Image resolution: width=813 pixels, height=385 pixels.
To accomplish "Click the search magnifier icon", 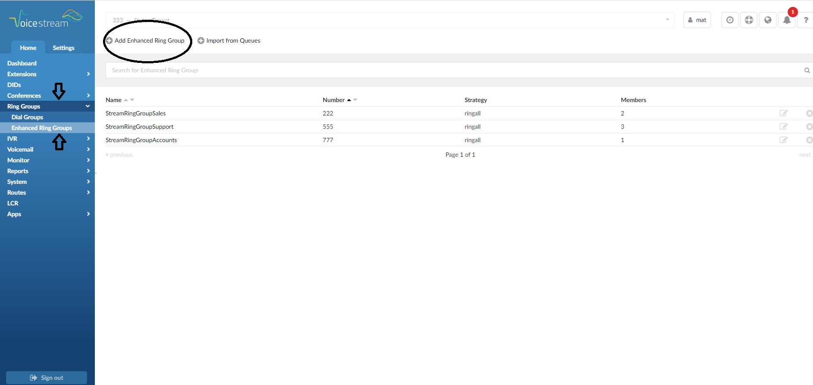I will [x=807, y=70].
